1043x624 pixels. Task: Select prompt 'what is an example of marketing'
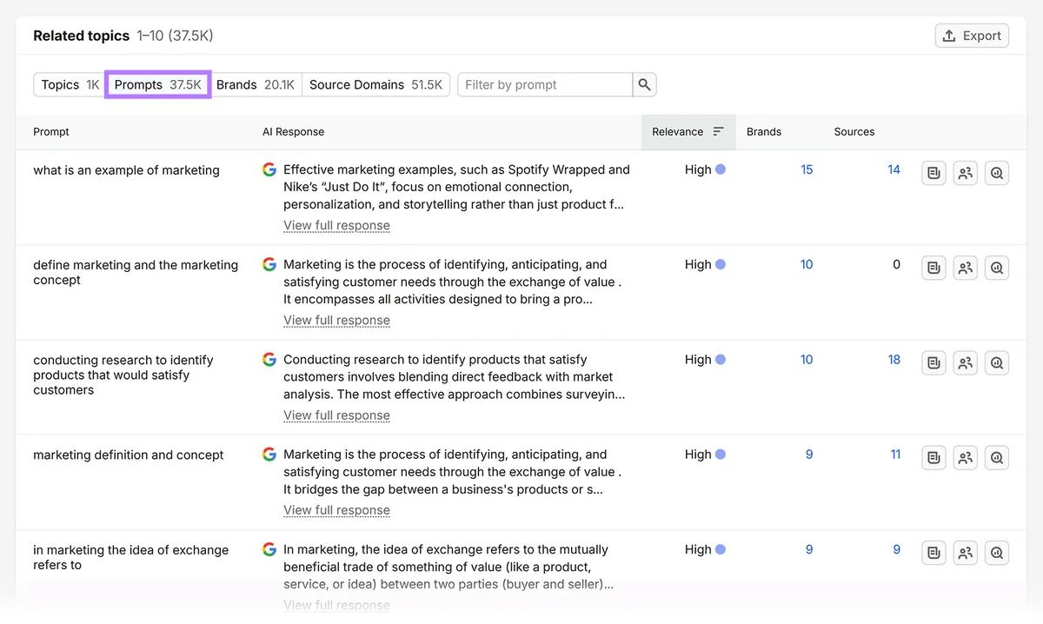click(x=126, y=170)
